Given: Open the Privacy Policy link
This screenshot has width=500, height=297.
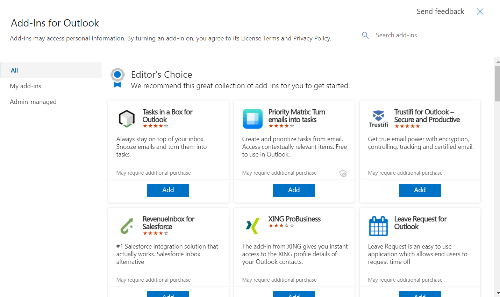Looking at the screenshot, I should [311, 38].
